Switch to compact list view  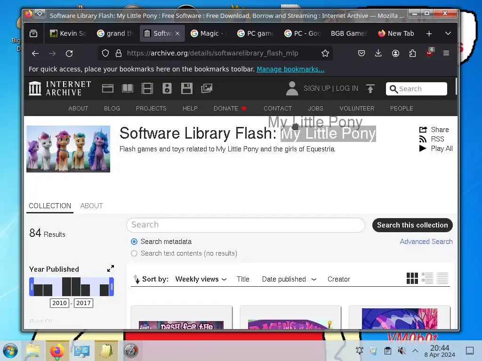click(442, 278)
